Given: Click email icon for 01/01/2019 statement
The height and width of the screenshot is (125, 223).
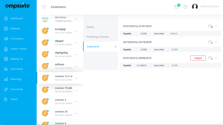Looking at the screenshot, I should coord(210,26).
